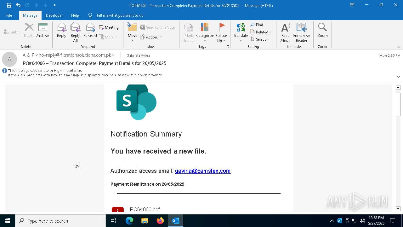
Task: Reply to the sender
Action: [62, 31]
